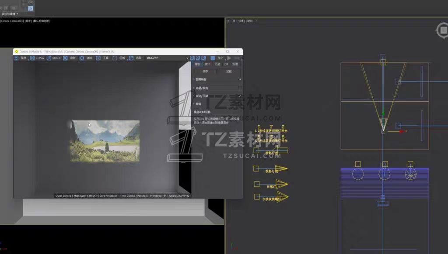Switch to the 统计 stats tab
Screen dimensions: 448x254
point(207,64)
